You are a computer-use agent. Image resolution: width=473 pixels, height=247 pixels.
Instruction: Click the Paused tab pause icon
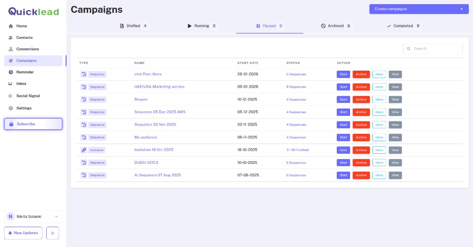coord(258,26)
